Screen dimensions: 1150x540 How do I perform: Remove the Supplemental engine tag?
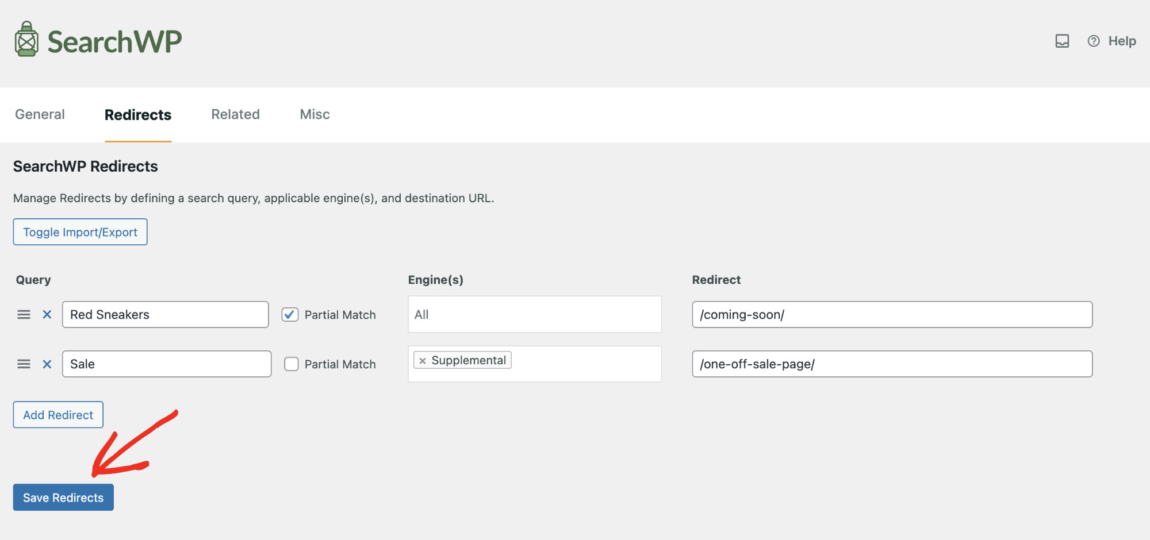click(x=423, y=360)
